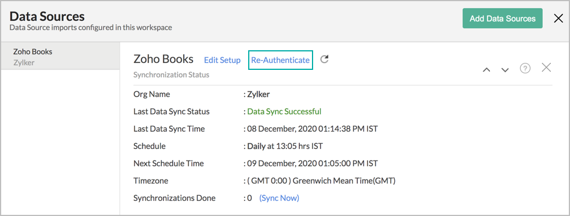This screenshot has width=570, height=216.
Task: Open the Edit Setup link
Action: pyautogui.click(x=222, y=60)
